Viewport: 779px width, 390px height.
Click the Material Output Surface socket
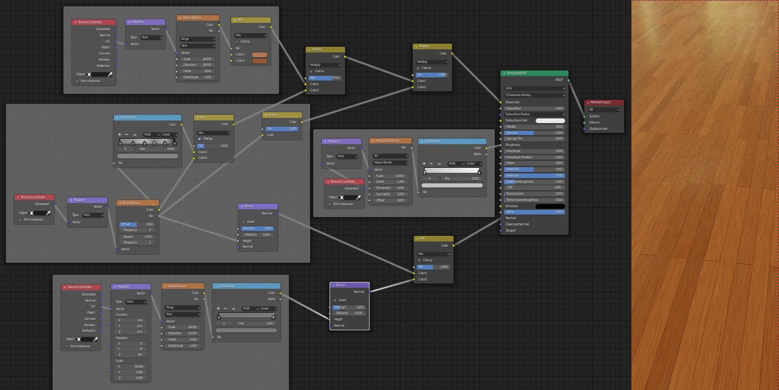click(x=584, y=116)
